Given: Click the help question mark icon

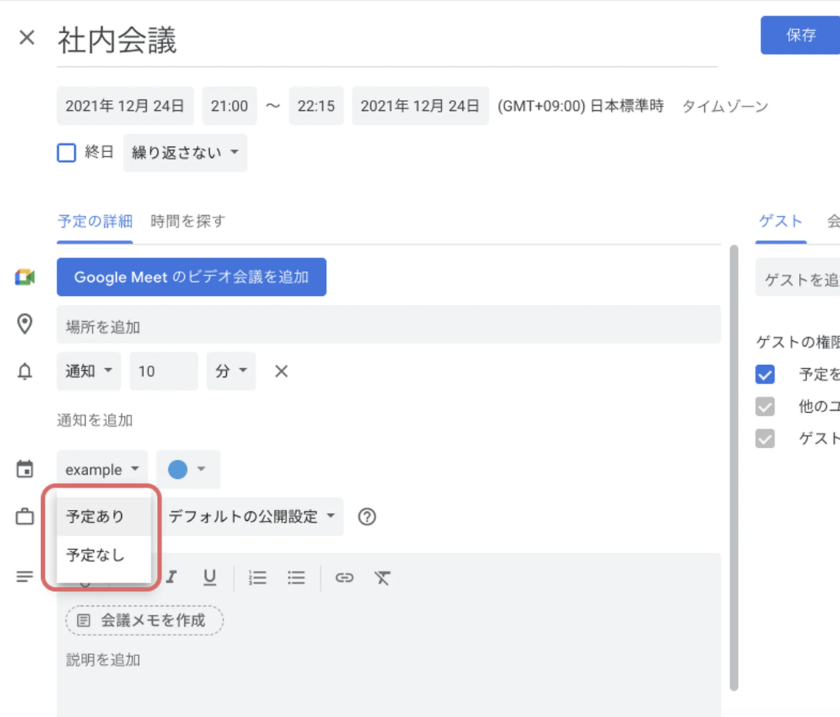Looking at the screenshot, I should point(367,516).
